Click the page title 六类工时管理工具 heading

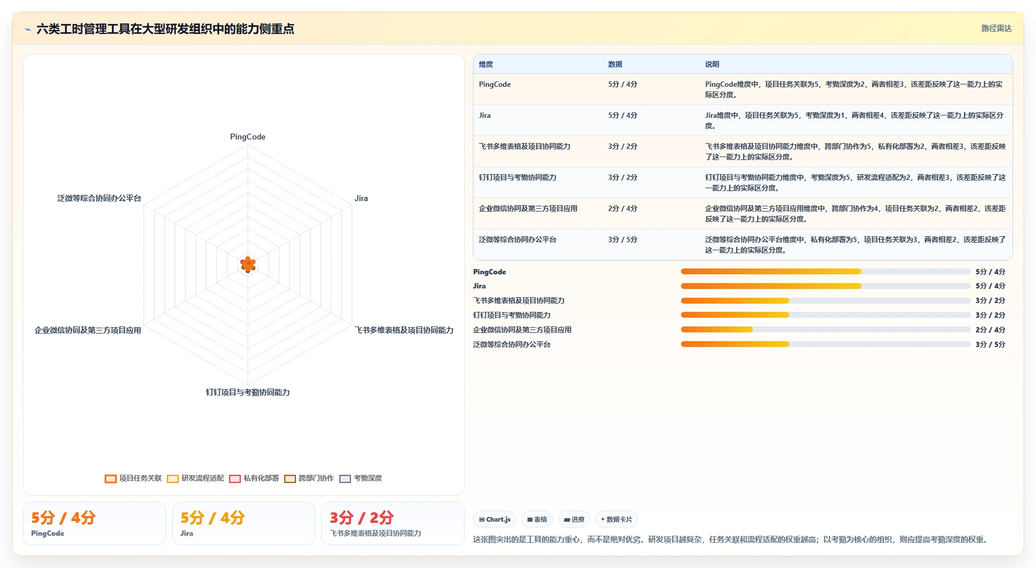(165, 29)
